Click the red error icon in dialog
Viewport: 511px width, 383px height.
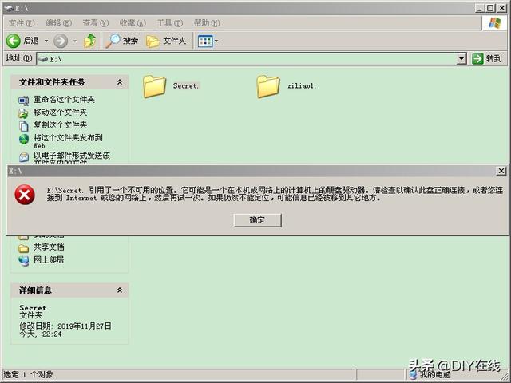25,195
